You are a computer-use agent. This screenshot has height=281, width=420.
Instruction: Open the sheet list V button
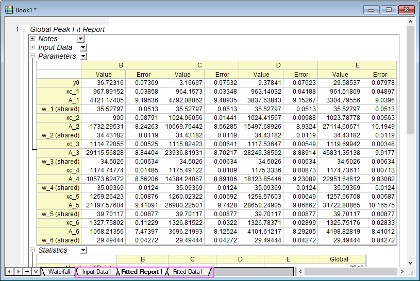click(x=35, y=271)
